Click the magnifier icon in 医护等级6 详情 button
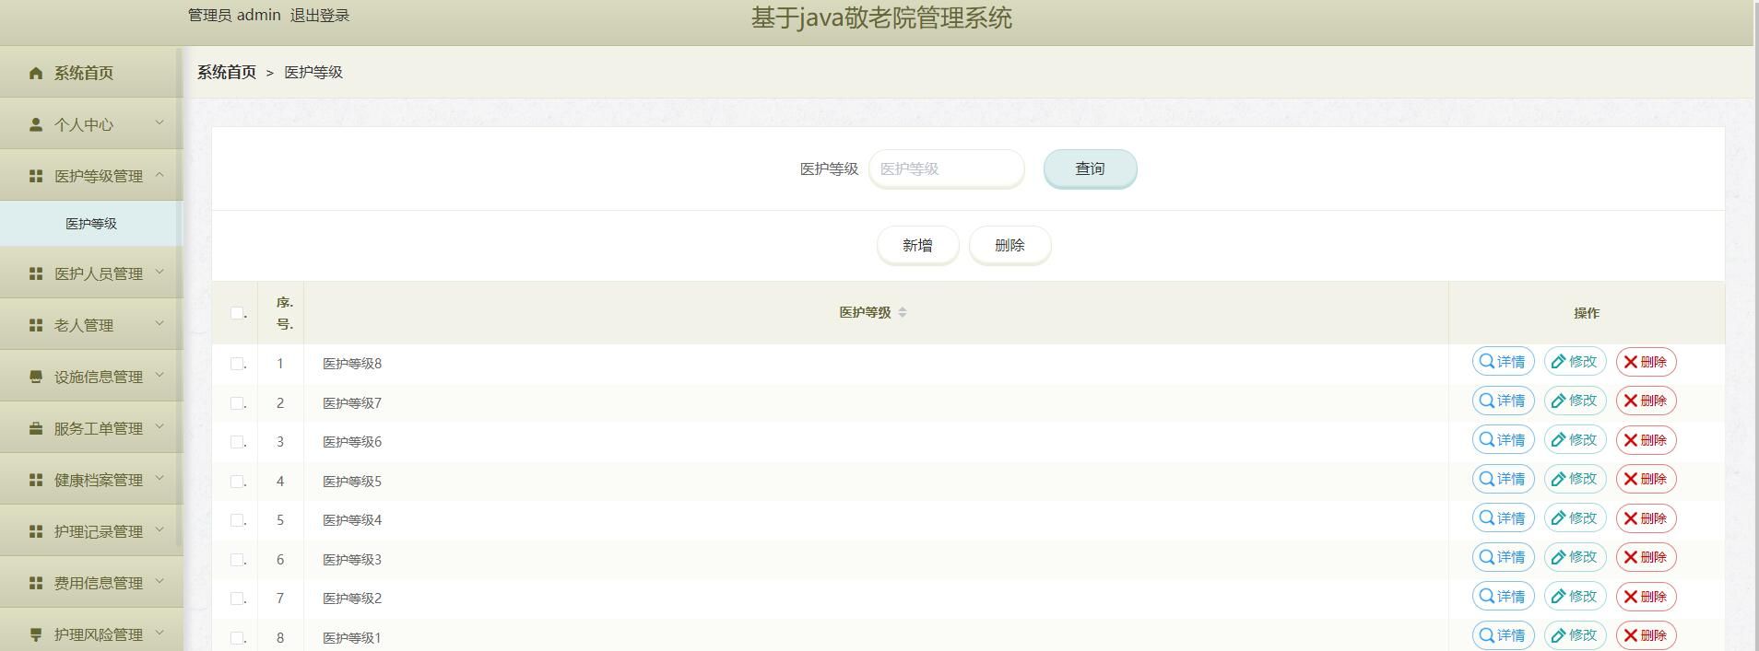Image resolution: width=1759 pixels, height=651 pixels. [x=1487, y=439]
